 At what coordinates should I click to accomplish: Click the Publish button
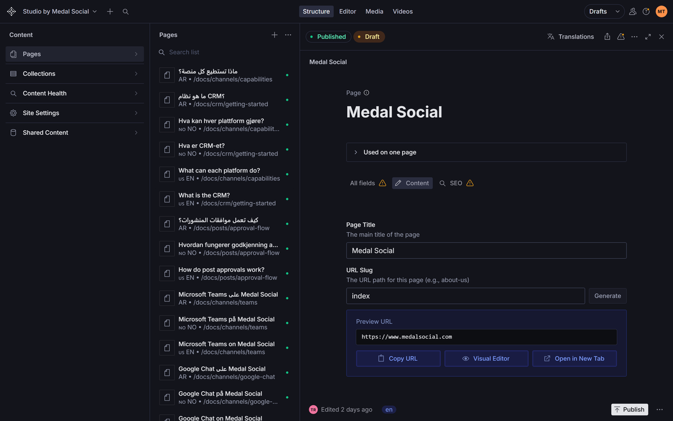(x=629, y=410)
